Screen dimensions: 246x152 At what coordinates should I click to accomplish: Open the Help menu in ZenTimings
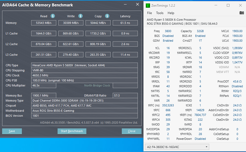(171, 13)
